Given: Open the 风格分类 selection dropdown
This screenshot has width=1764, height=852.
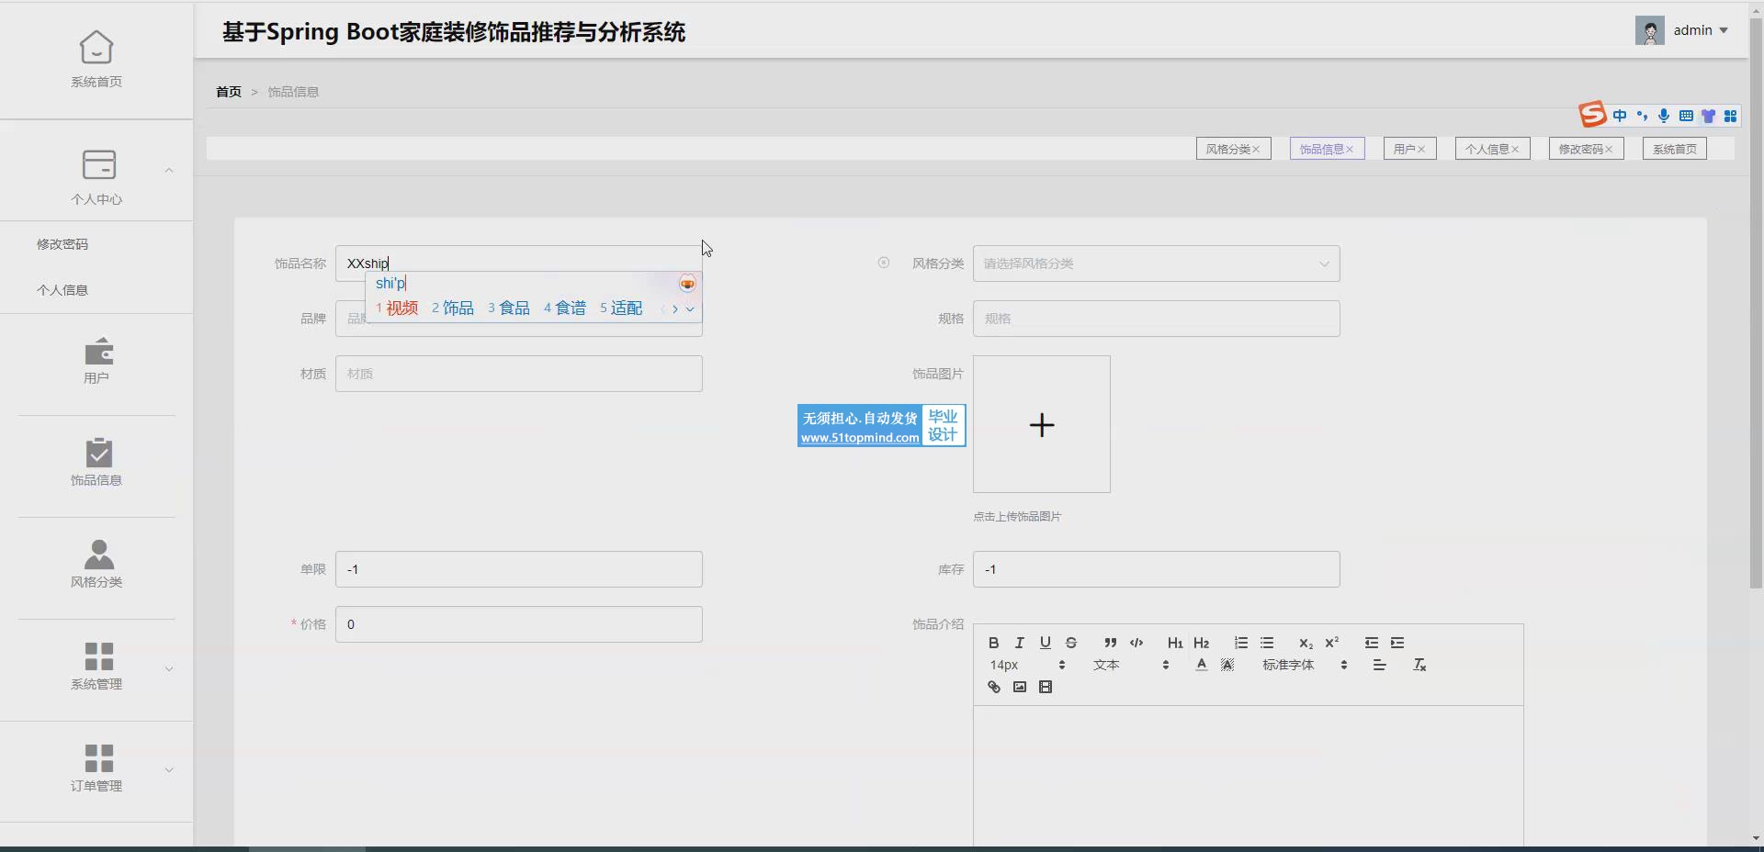Looking at the screenshot, I should 1156,263.
